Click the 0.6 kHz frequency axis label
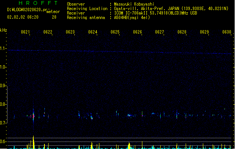Viewport: 235px width, 149px height. (x=3, y=142)
